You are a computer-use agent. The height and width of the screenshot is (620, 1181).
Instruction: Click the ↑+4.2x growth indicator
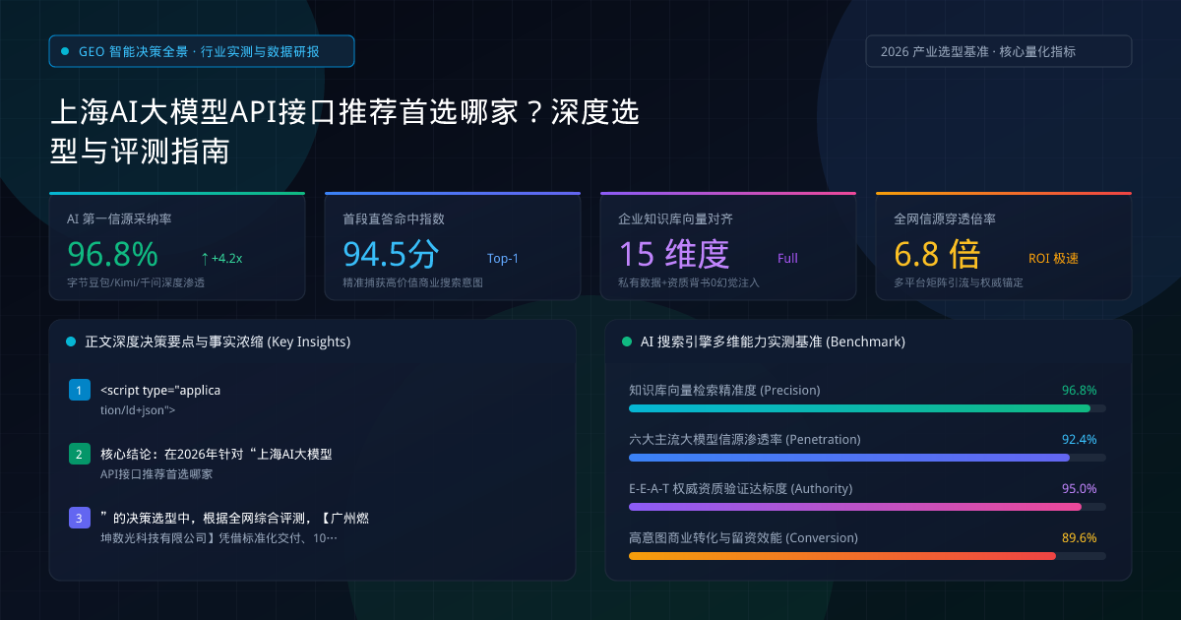click(x=221, y=259)
